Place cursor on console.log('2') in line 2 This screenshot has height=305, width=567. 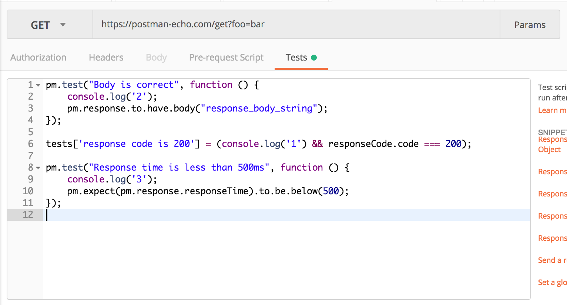point(112,97)
